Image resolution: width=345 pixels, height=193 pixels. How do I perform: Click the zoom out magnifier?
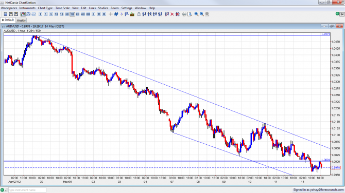201,14
